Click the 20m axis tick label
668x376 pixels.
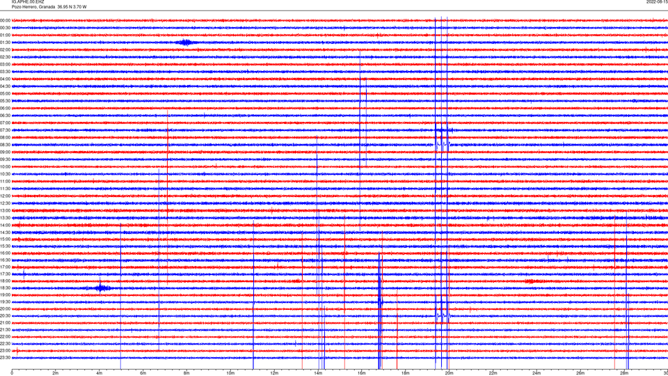449,373
